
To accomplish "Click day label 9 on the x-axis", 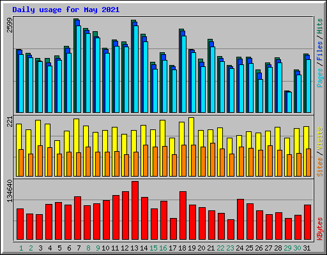I will click(x=98, y=248).
